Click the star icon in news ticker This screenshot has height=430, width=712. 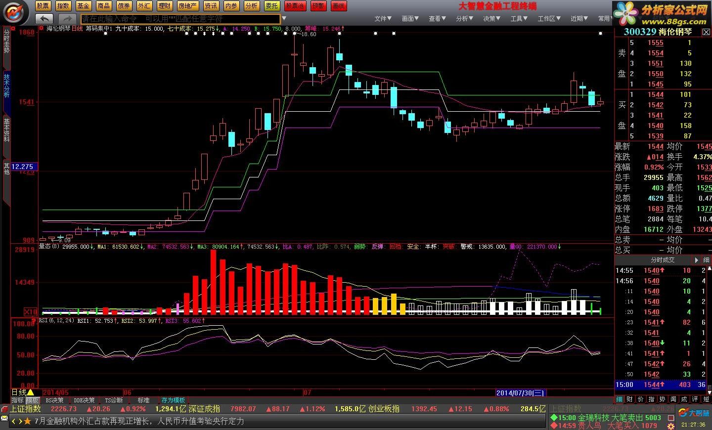tap(28, 422)
